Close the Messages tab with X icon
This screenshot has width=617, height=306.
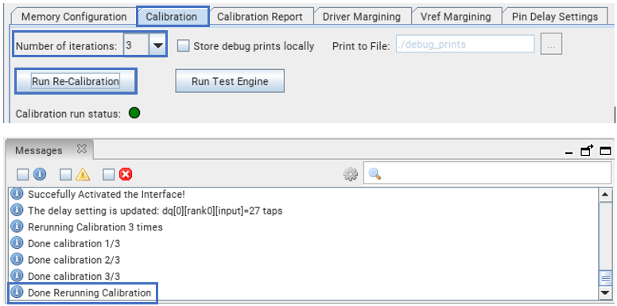pos(81,149)
